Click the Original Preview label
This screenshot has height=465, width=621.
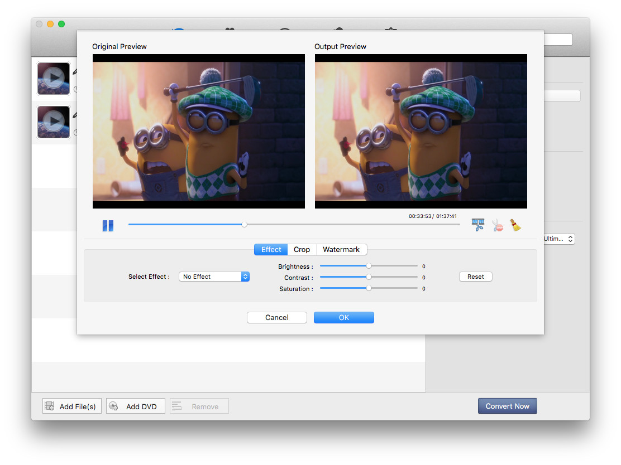(x=119, y=47)
